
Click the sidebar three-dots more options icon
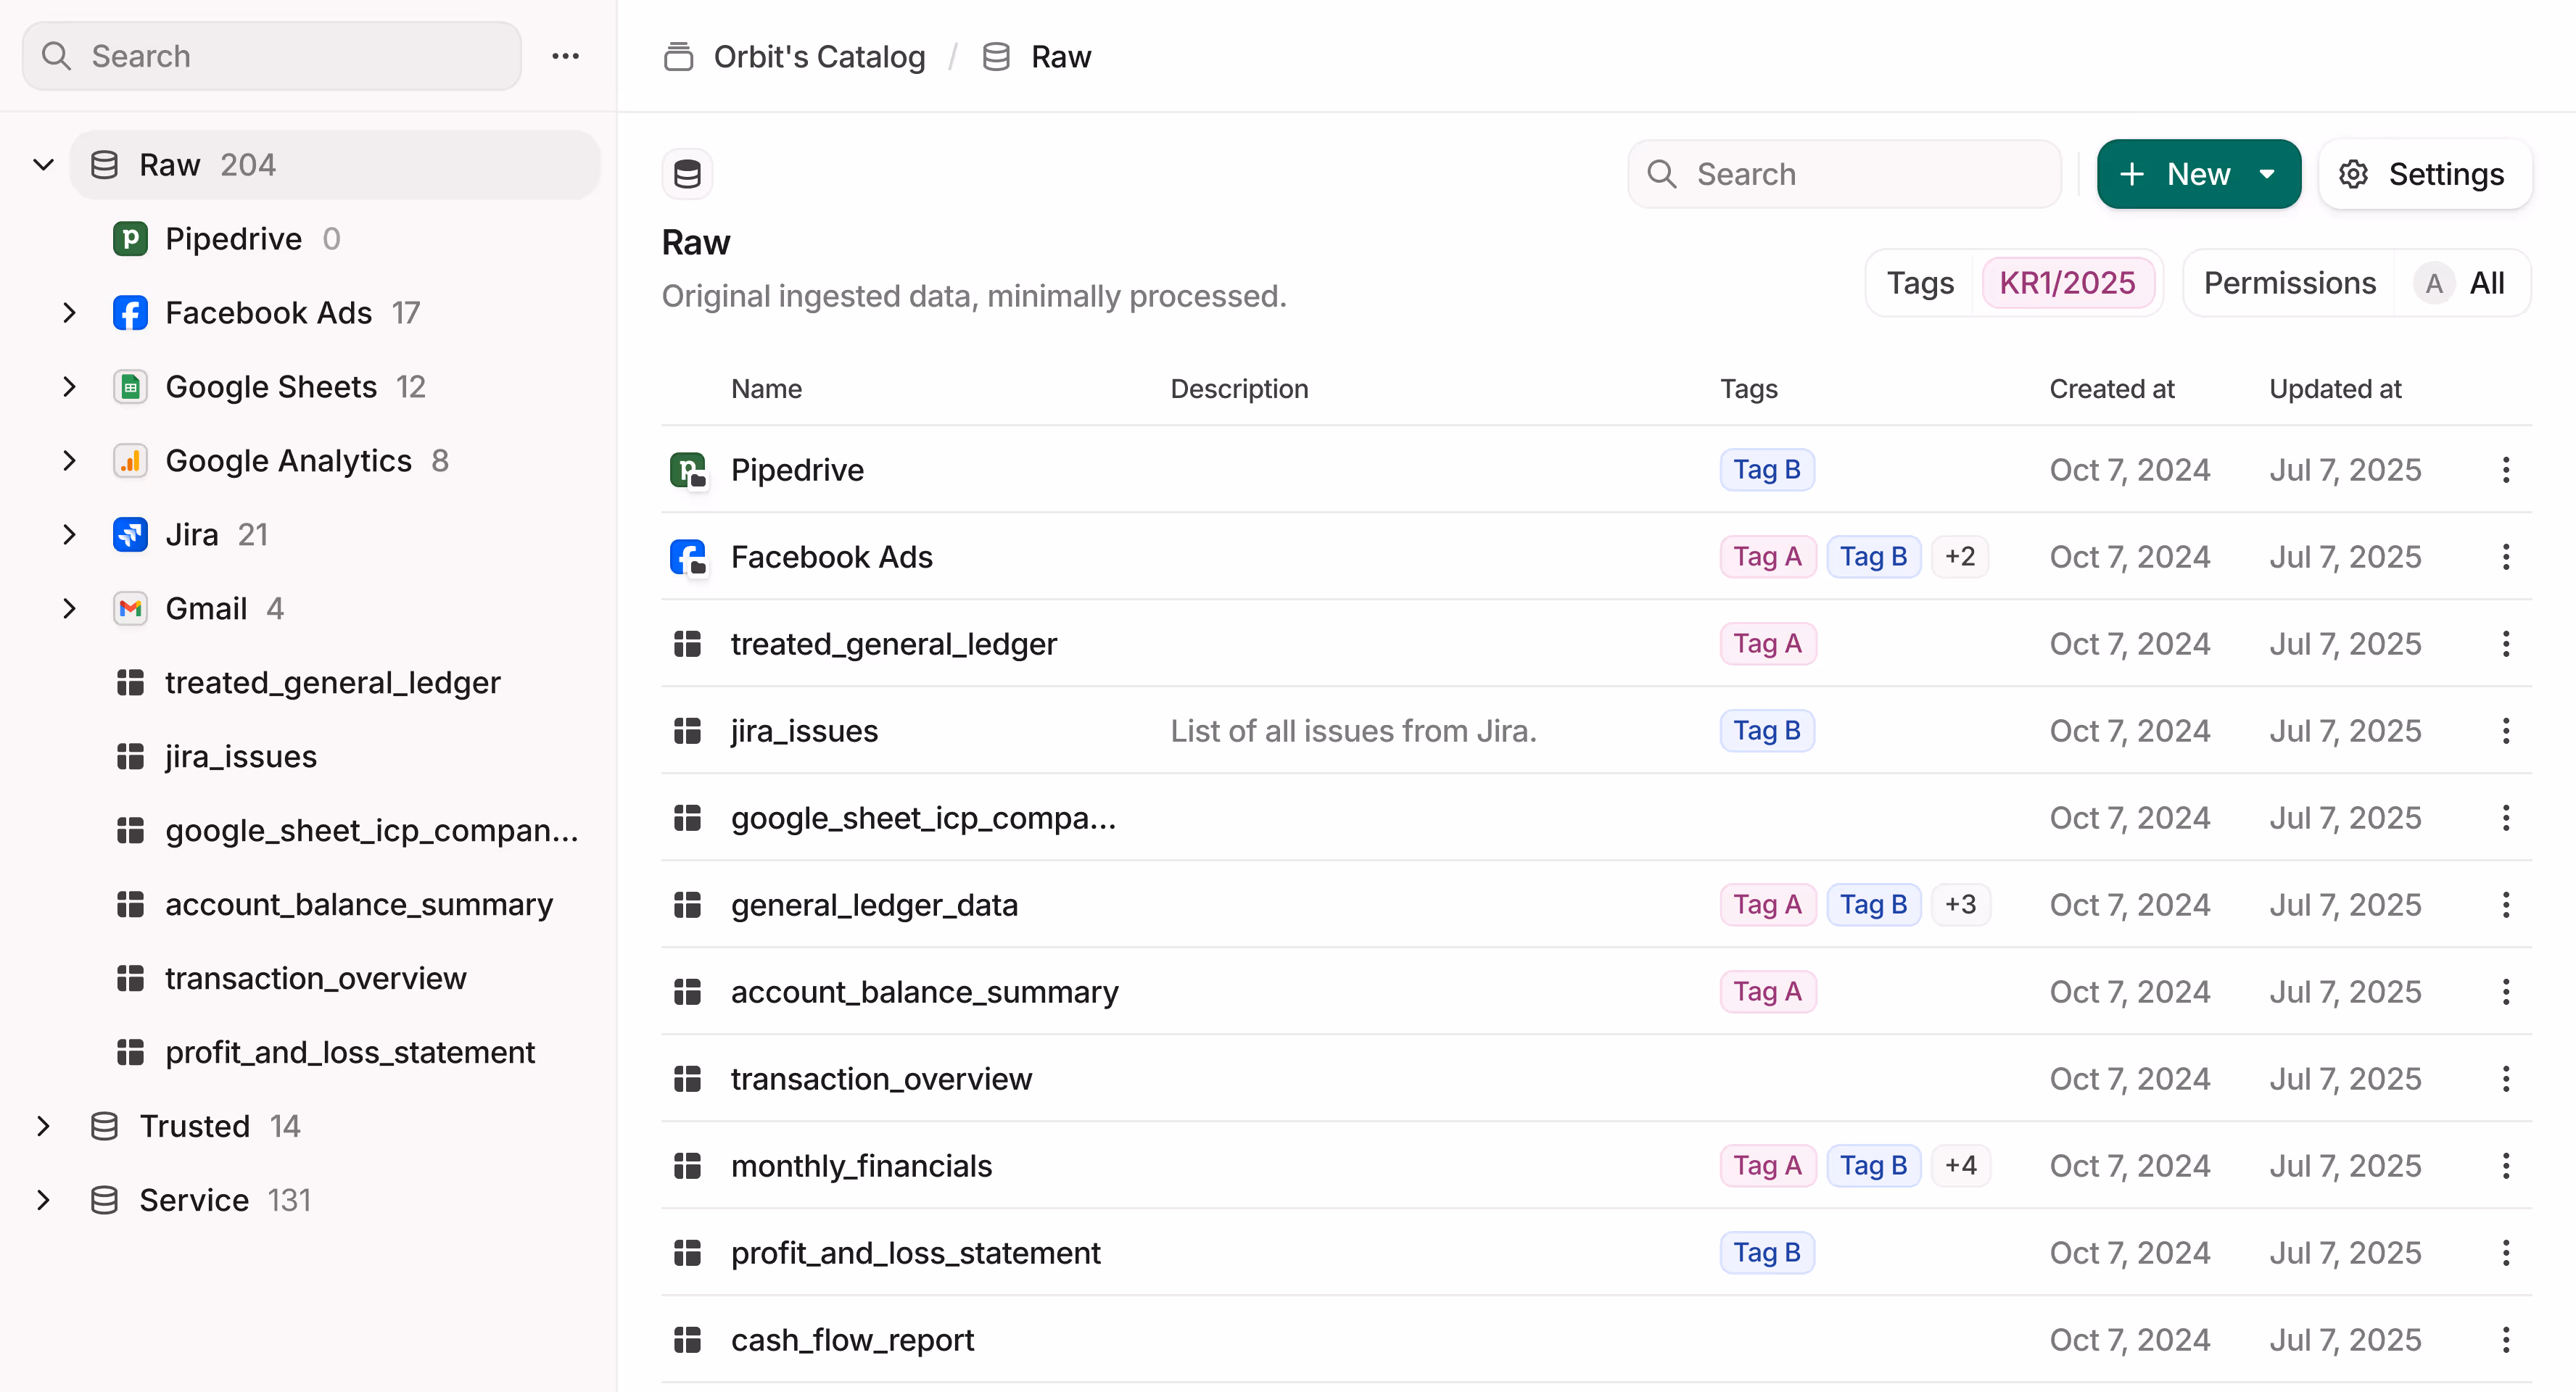(565, 56)
